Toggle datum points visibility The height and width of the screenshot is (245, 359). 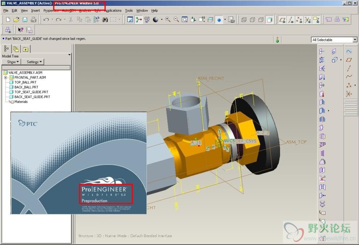299,20
